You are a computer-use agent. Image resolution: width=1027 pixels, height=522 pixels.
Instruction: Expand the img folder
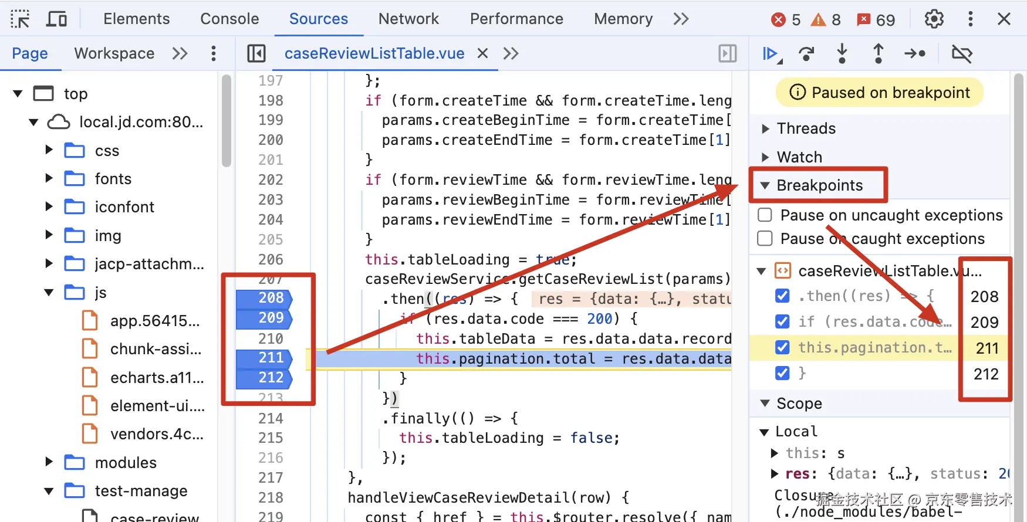pos(49,235)
